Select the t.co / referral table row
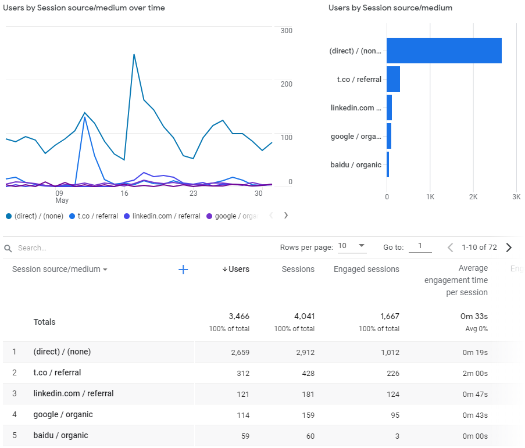525x448 pixels. (263, 373)
